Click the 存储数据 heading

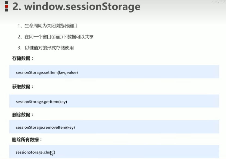click(x=23, y=58)
